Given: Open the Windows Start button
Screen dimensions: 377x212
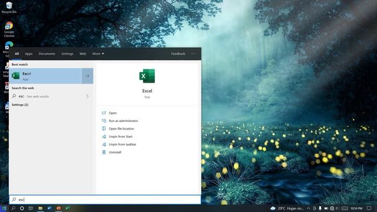Looking at the screenshot, I should click(x=4, y=208).
